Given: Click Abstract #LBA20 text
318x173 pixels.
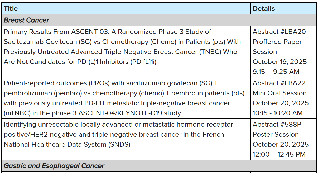Looking at the screenshot, I should [x=279, y=32].
